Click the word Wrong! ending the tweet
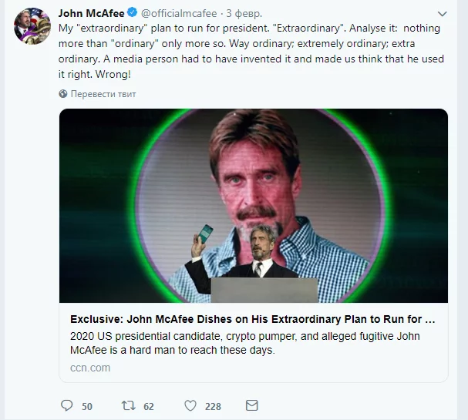The image size is (468, 420). pos(120,76)
